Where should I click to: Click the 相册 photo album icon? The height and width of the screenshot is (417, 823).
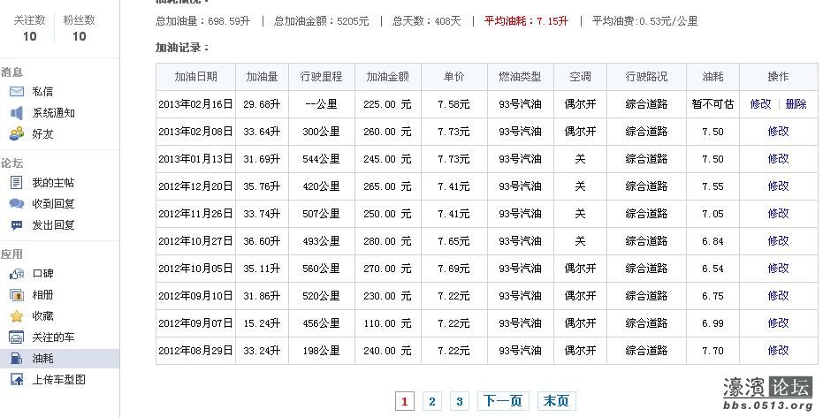pos(17,295)
